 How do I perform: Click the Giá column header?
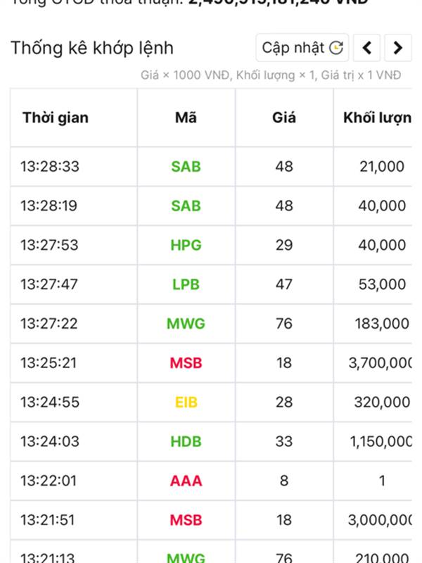click(284, 118)
